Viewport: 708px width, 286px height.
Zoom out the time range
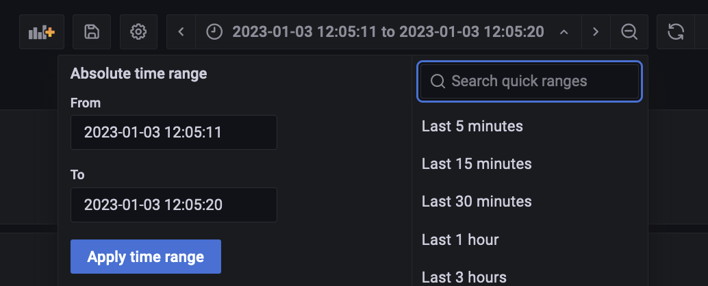[x=629, y=32]
